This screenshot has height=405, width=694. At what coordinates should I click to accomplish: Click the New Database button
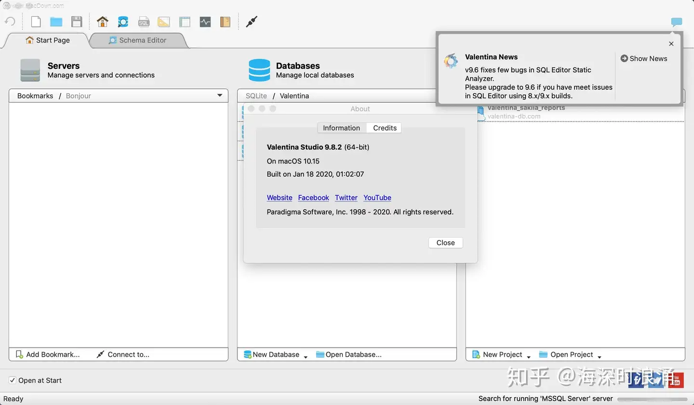point(272,354)
